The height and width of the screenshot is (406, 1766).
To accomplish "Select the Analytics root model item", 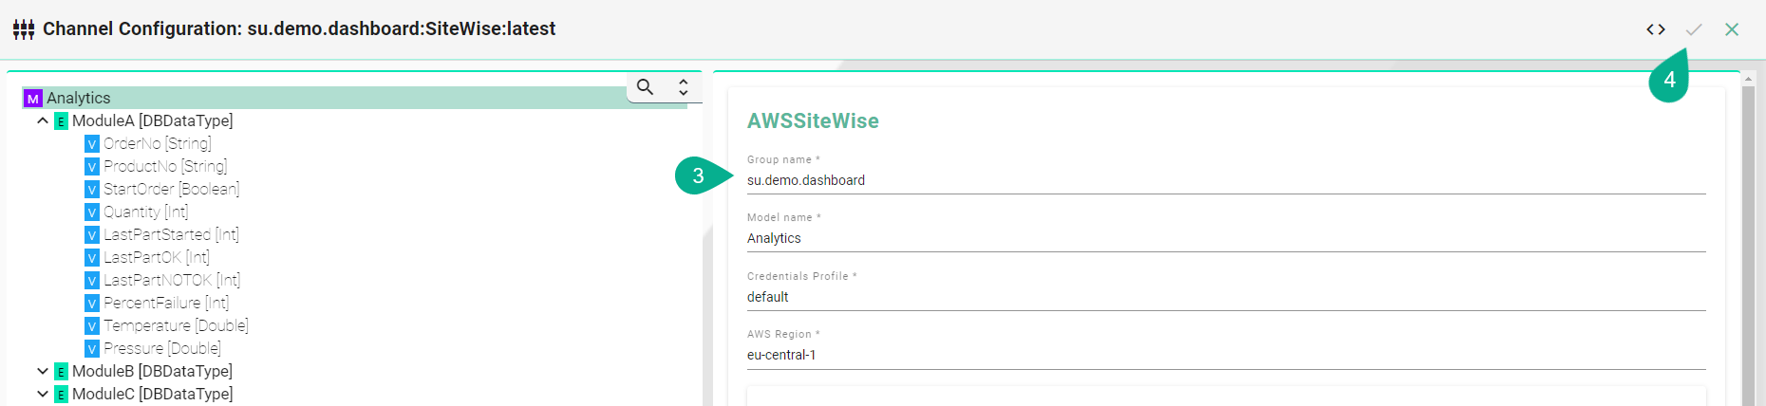I will tap(79, 99).
